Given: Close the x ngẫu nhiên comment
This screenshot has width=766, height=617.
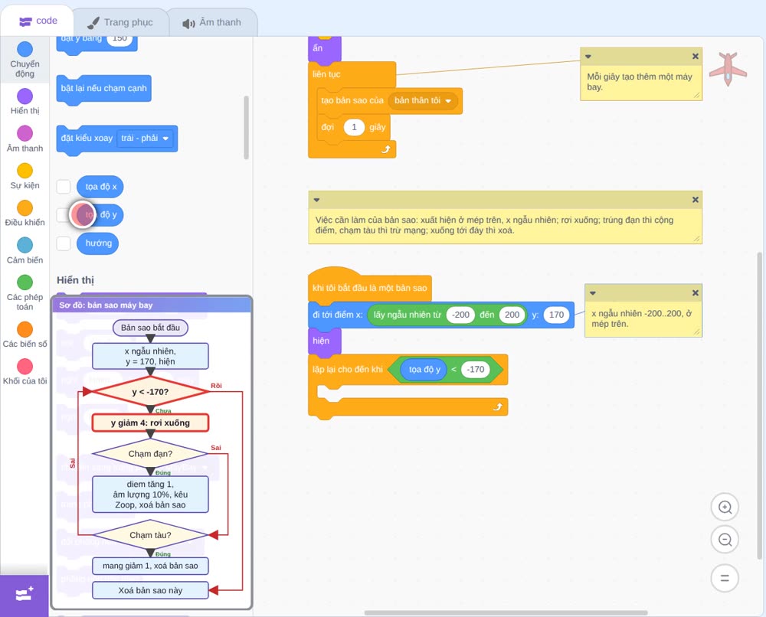Looking at the screenshot, I should (696, 293).
